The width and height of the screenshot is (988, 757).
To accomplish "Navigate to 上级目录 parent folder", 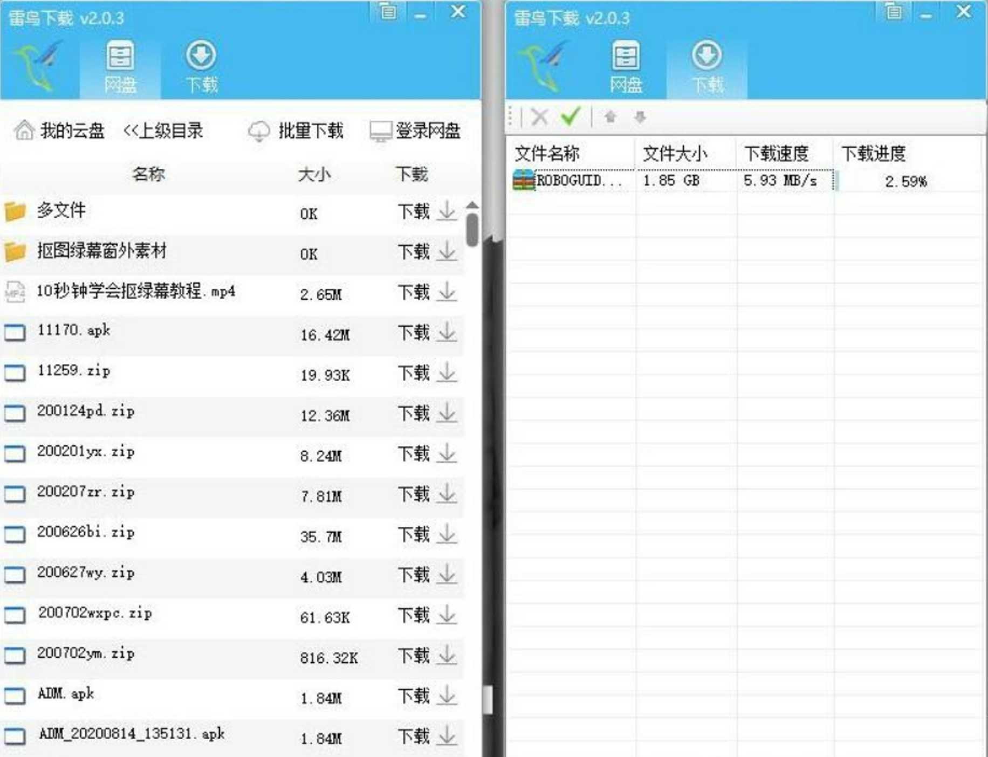I will pyautogui.click(x=163, y=130).
